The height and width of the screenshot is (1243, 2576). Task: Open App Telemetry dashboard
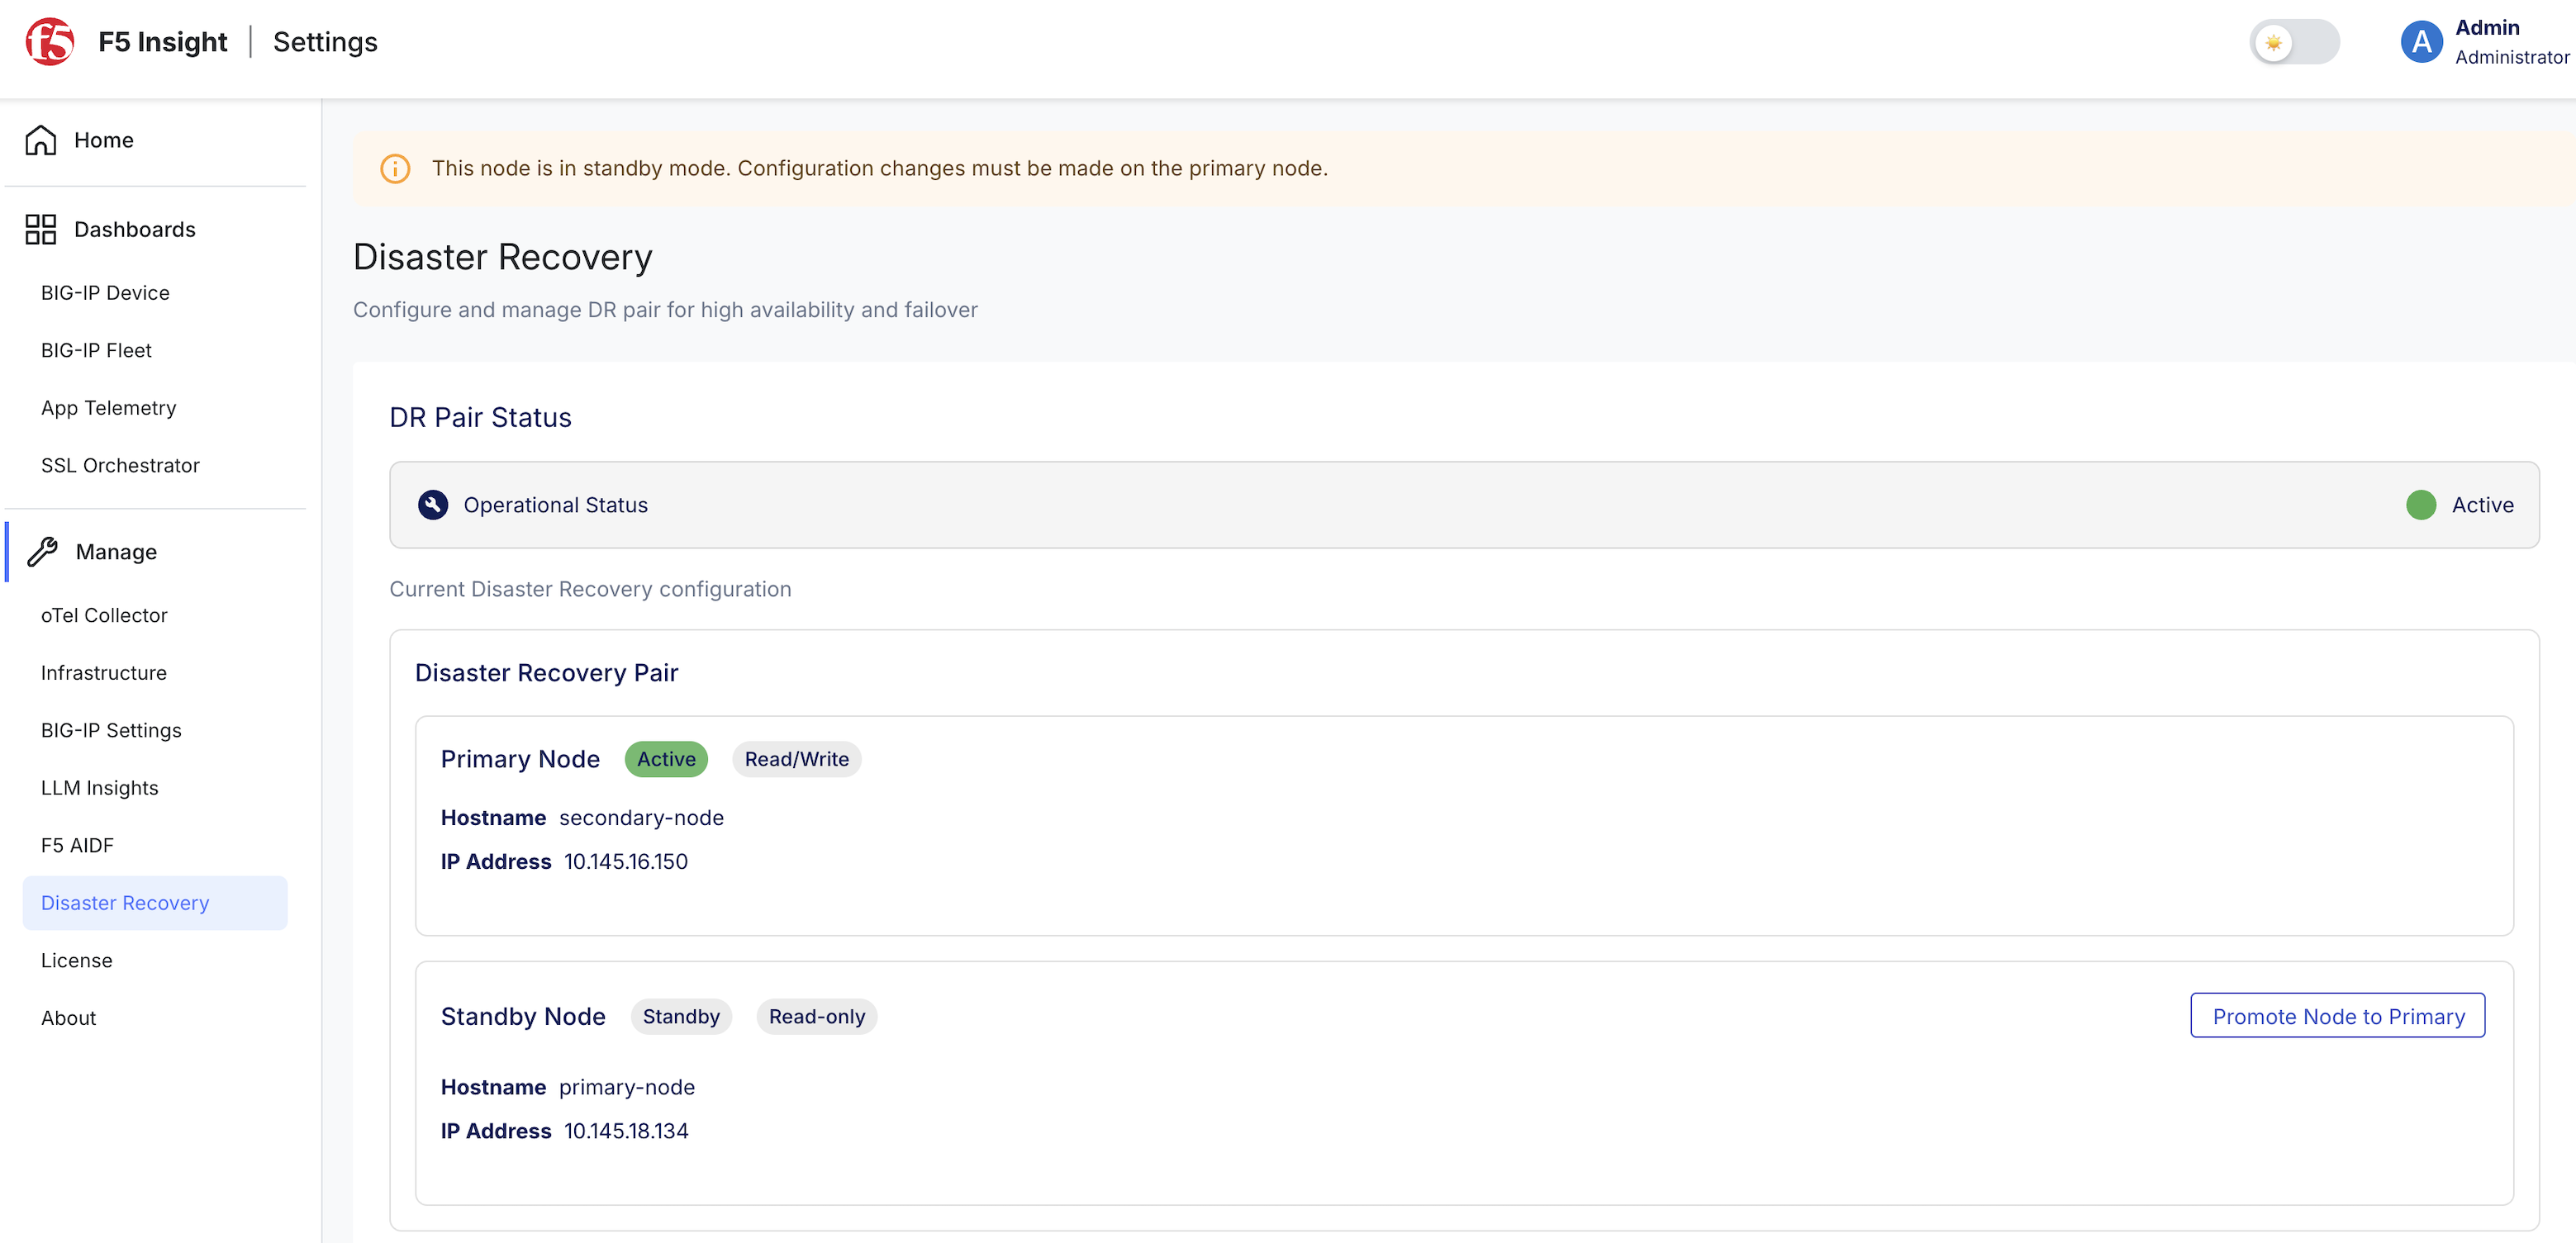108,408
